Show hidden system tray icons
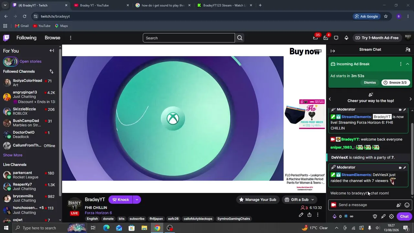The width and height of the screenshot is (414, 233). (x=336, y=228)
